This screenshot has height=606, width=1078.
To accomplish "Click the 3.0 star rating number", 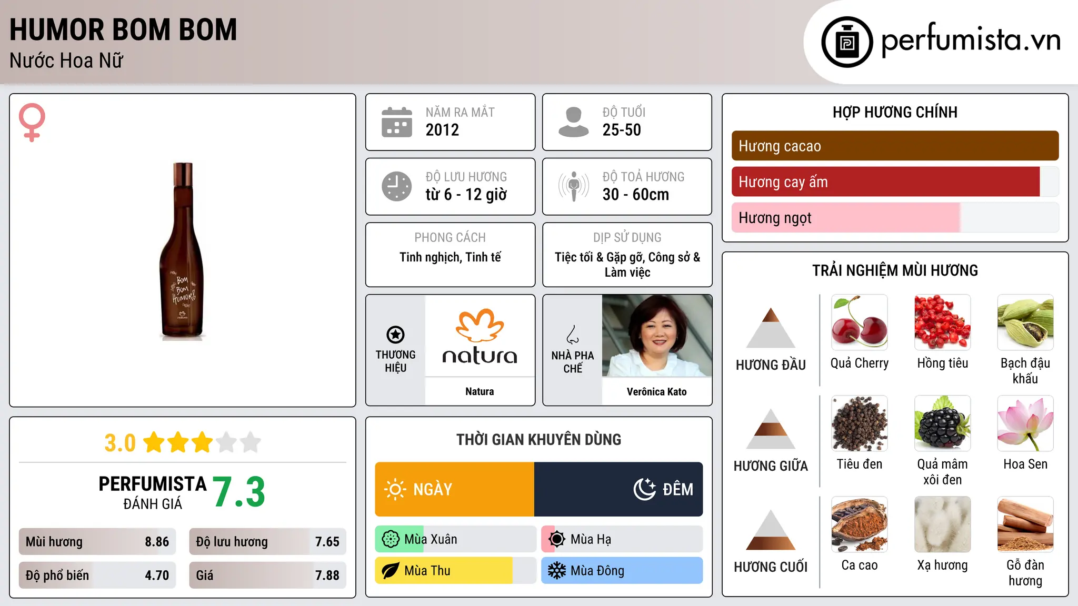I will (x=120, y=443).
